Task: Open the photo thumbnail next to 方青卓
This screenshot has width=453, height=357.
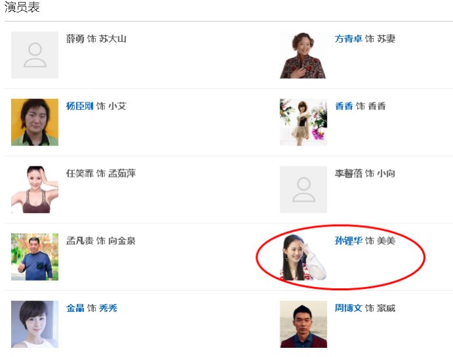Action: click(x=303, y=55)
